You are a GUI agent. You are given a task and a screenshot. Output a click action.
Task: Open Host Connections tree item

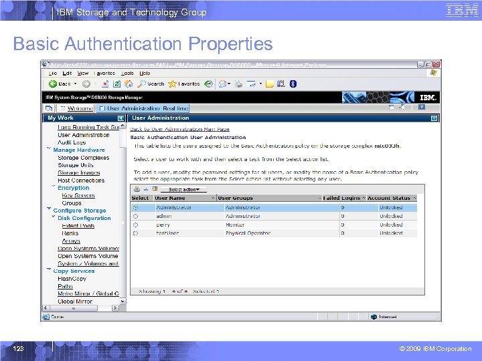click(x=81, y=180)
